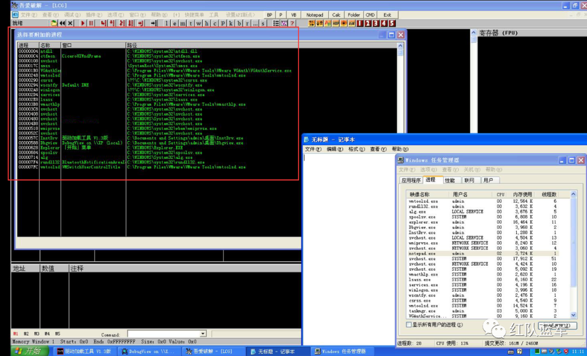587x356 pixels.
Task: Switch to 驱动加载工具 V1.3版 taskbar item
Action: click(x=84, y=351)
